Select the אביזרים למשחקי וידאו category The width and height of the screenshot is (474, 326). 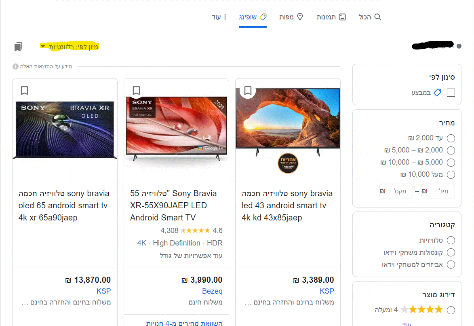(x=451, y=265)
